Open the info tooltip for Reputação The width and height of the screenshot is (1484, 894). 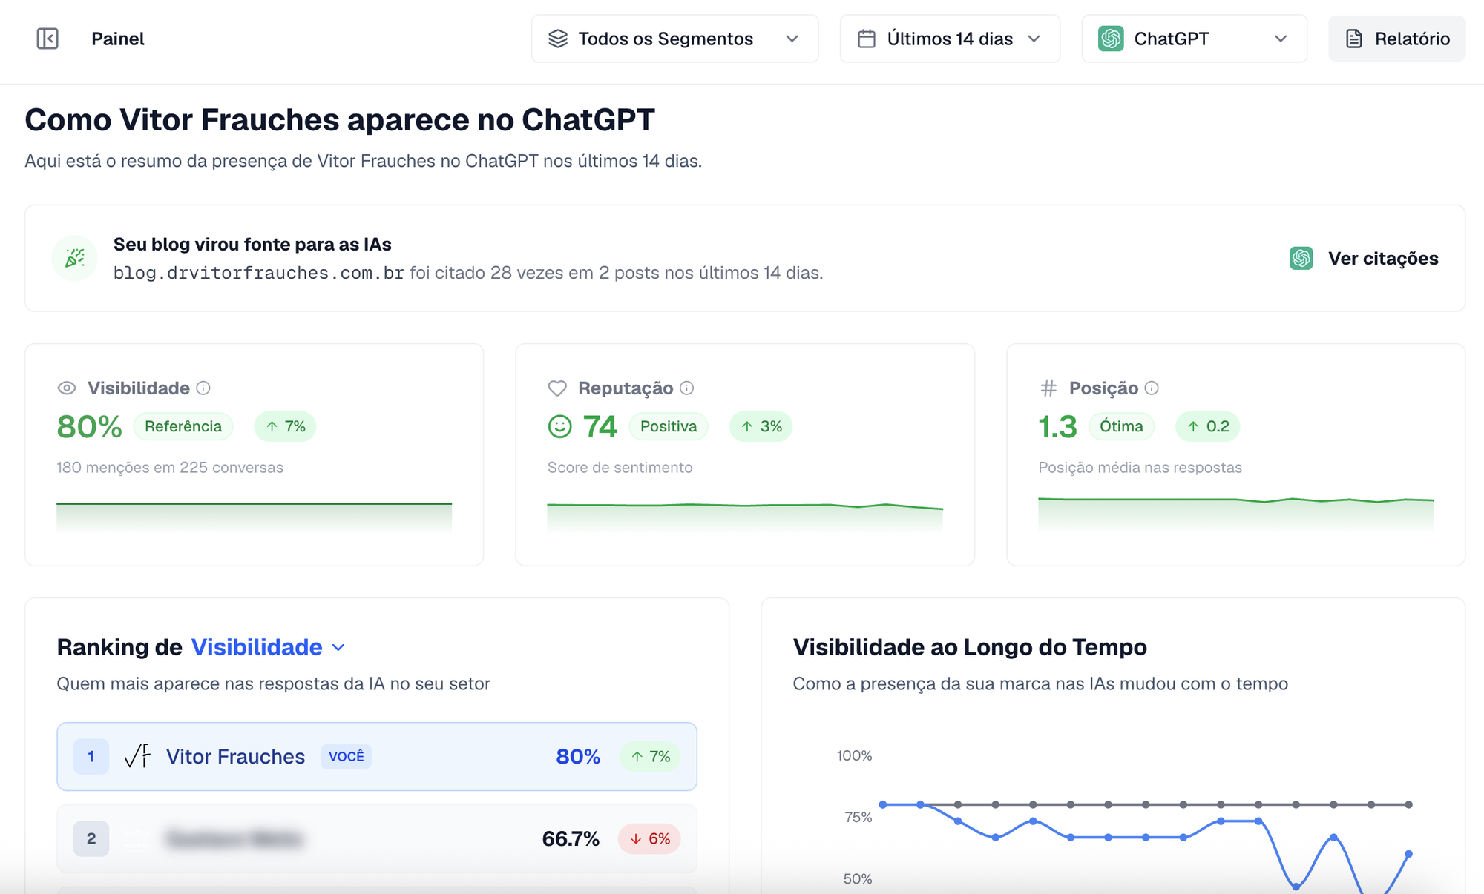[687, 388]
